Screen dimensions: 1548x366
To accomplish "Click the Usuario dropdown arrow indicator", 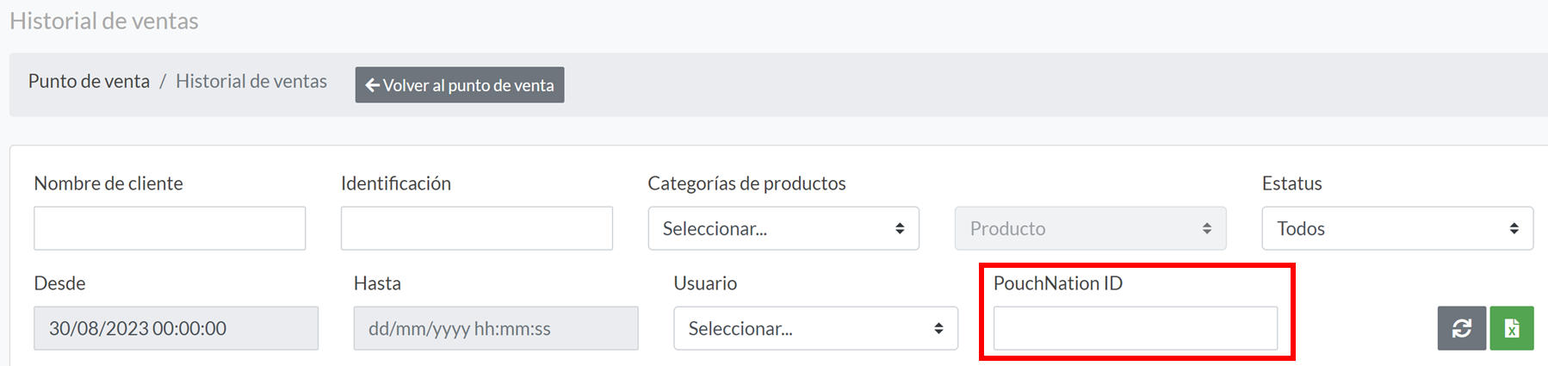I will [938, 328].
